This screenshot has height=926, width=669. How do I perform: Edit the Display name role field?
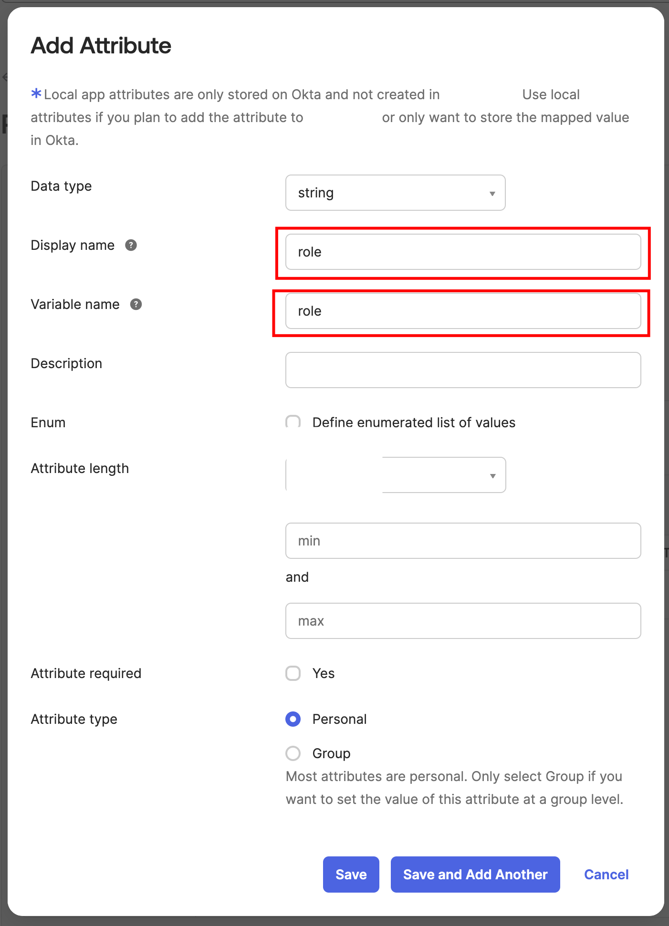pyautogui.click(x=463, y=252)
